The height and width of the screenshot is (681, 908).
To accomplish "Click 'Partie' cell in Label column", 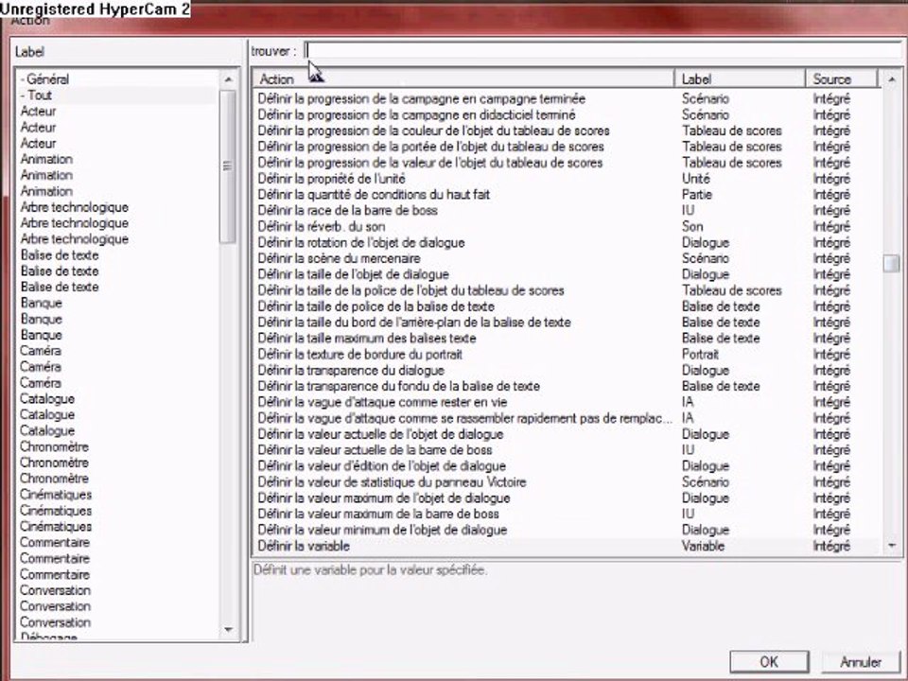I will click(x=697, y=195).
